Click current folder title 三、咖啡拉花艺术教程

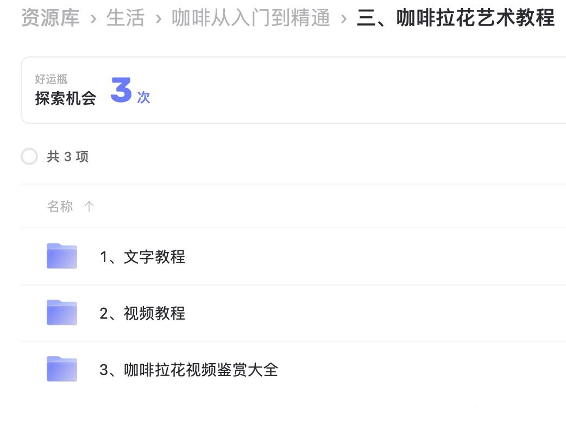455,18
